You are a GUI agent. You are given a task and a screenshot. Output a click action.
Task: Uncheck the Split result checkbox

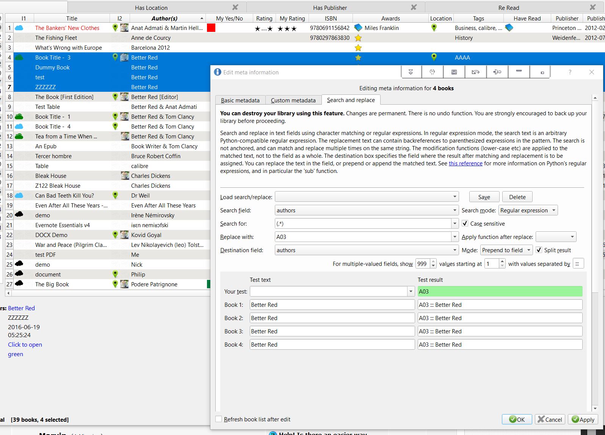[x=539, y=250]
